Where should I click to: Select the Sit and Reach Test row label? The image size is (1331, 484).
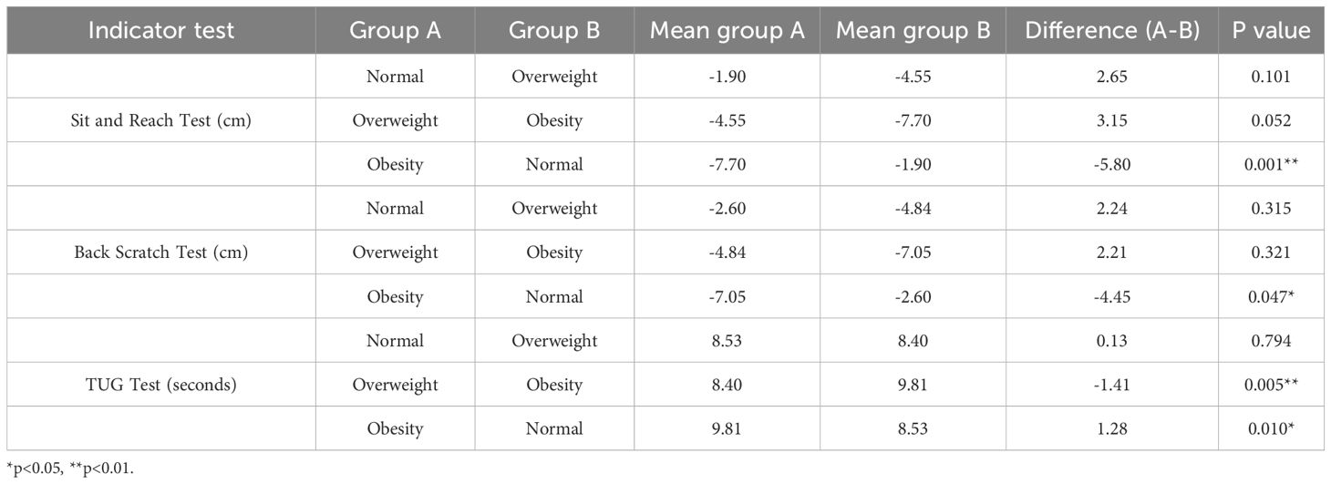tap(161, 120)
